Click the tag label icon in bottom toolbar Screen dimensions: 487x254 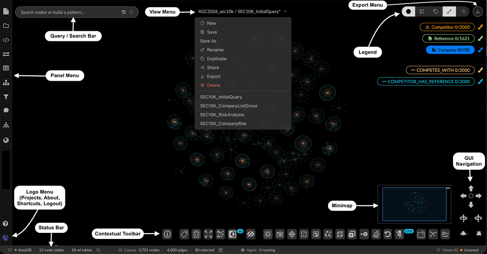(184, 234)
